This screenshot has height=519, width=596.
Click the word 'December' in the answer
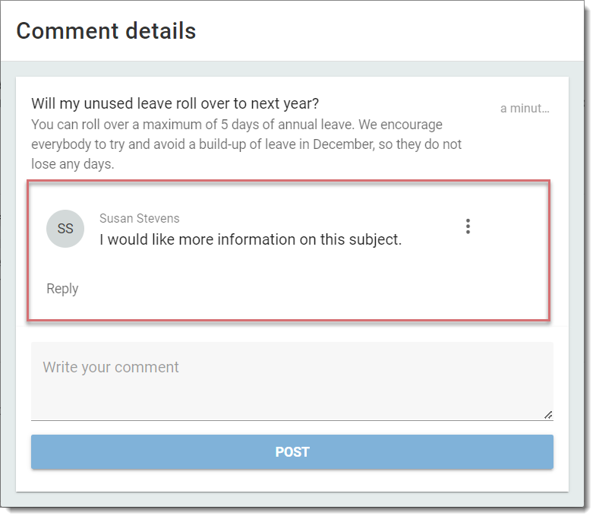(343, 144)
